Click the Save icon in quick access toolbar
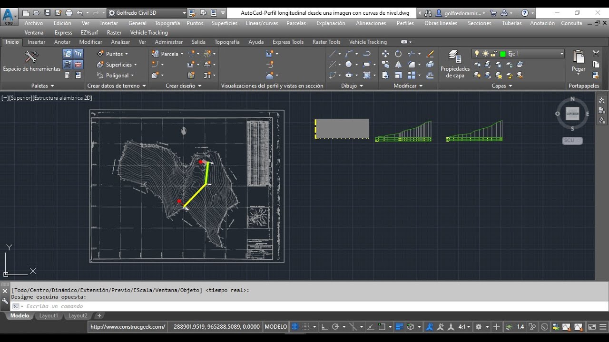This screenshot has height=342, width=609. click(x=47, y=13)
